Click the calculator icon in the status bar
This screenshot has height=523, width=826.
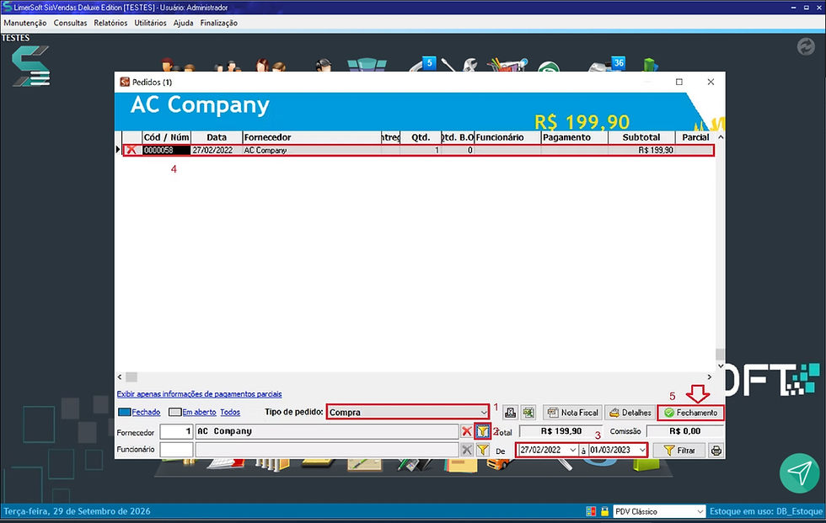[591, 511]
